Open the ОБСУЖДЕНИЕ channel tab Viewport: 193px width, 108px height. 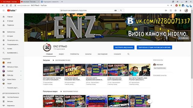coord(103,54)
